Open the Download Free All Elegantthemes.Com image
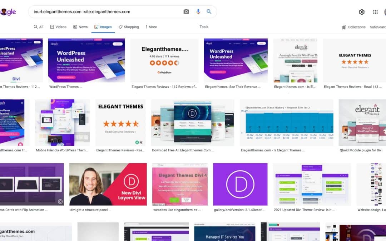This screenshot has width=386, height=241. pyautogui.click(x=193, y=122)
